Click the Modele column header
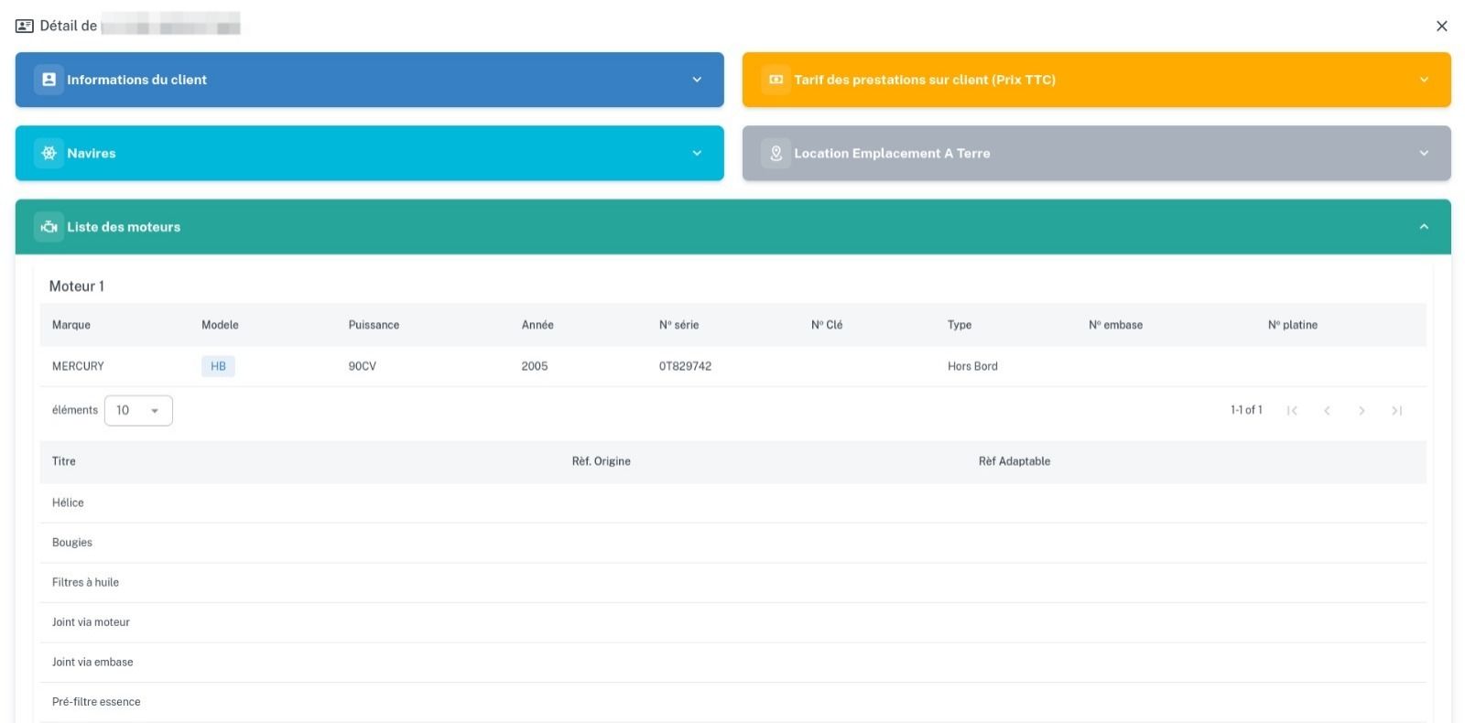Viewport: 1465px width, 723px height. pyautogui.click(x=220, y=325)
